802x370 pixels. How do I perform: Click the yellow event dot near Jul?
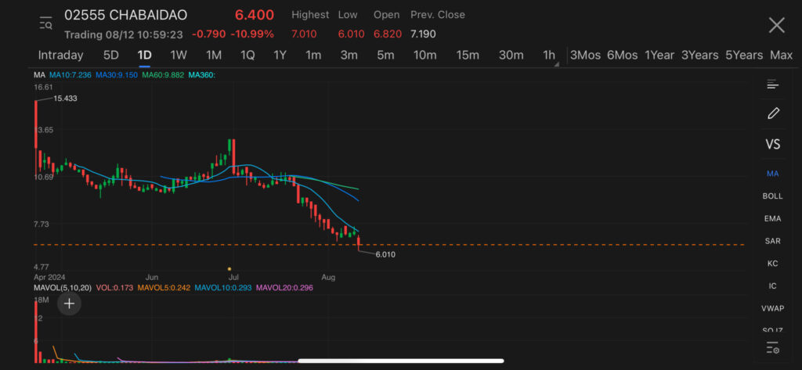(x=229, y=268)
